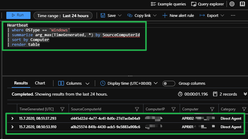The image size is (248, 139).
Task: Click the 'Windows' string in the query
Action: tap(60, 30)
